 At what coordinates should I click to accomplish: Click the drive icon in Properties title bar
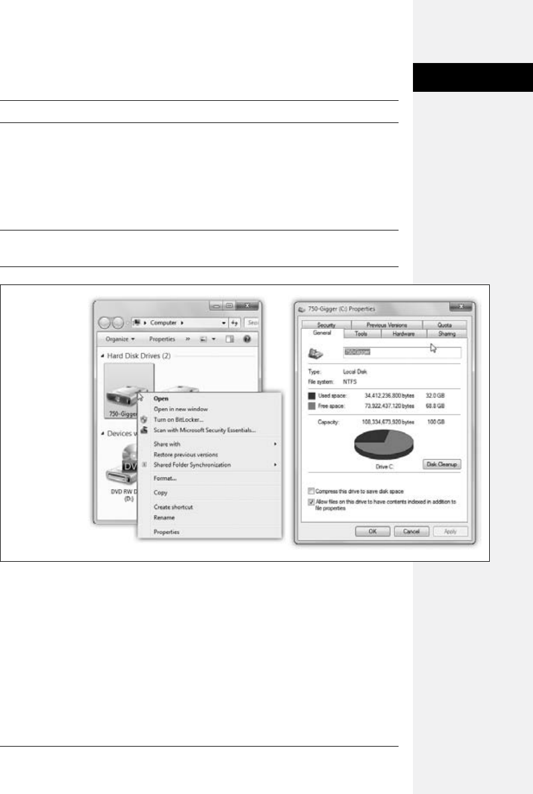click(x=301, y=309)
